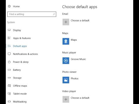The image size is (139, 104).
Task: Click the plus tile under Email
Action: [x=66, y=22]
